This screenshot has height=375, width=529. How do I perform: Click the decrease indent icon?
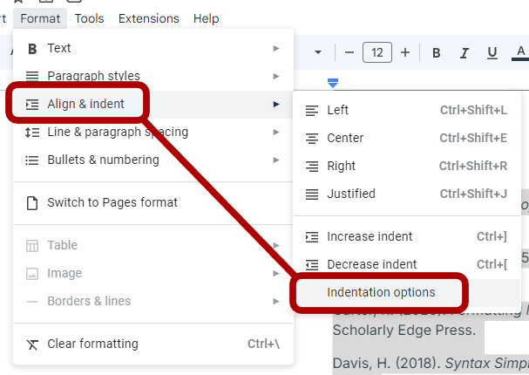pyautogui.click(x=312, y=265)
